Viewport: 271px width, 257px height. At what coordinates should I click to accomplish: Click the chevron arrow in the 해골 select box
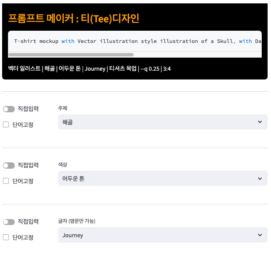(259, 122)
